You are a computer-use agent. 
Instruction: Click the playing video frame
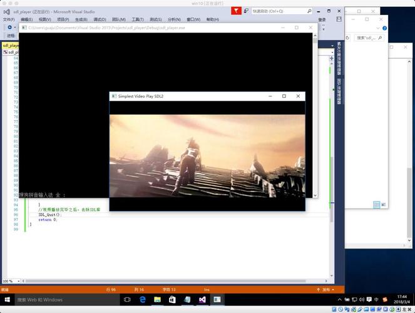pyautogui.click(x=207, y=156)
